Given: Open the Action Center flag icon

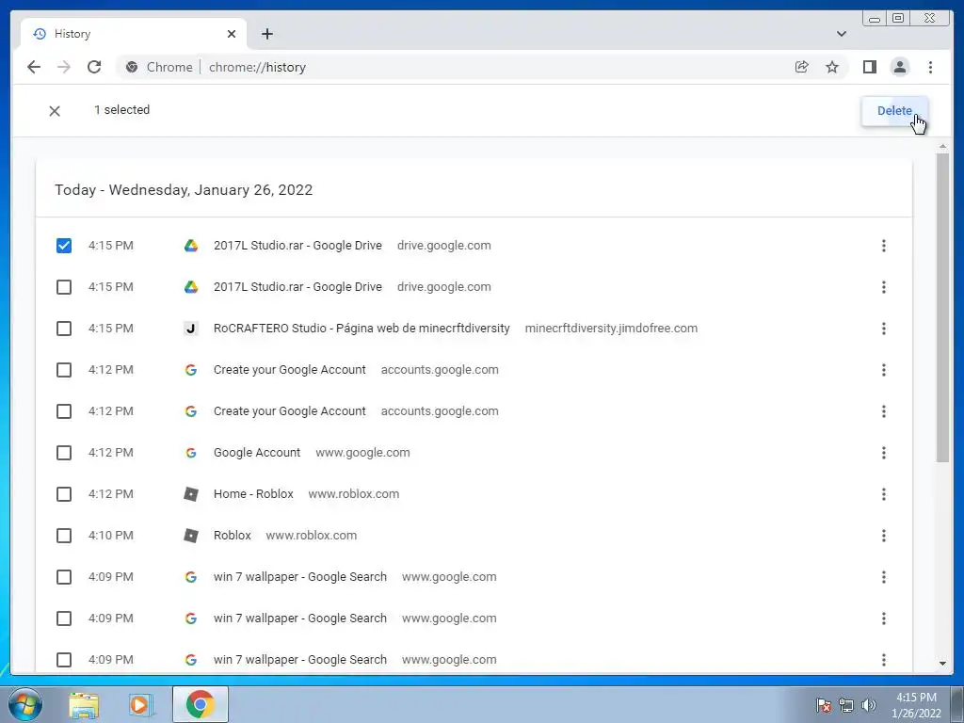Looking at the screenshot, I should coord(823,705).
